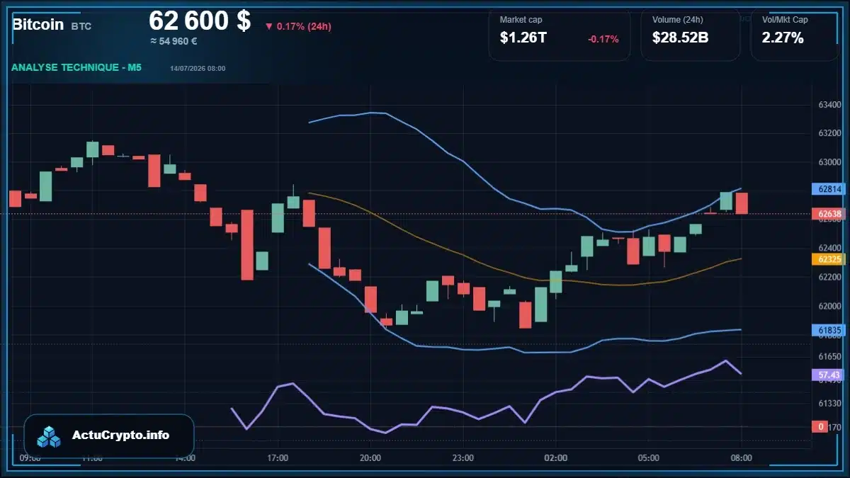Click the red 0.17% (24h) change indicator
Screen dimensions: 850x478
tap(298, 27)
